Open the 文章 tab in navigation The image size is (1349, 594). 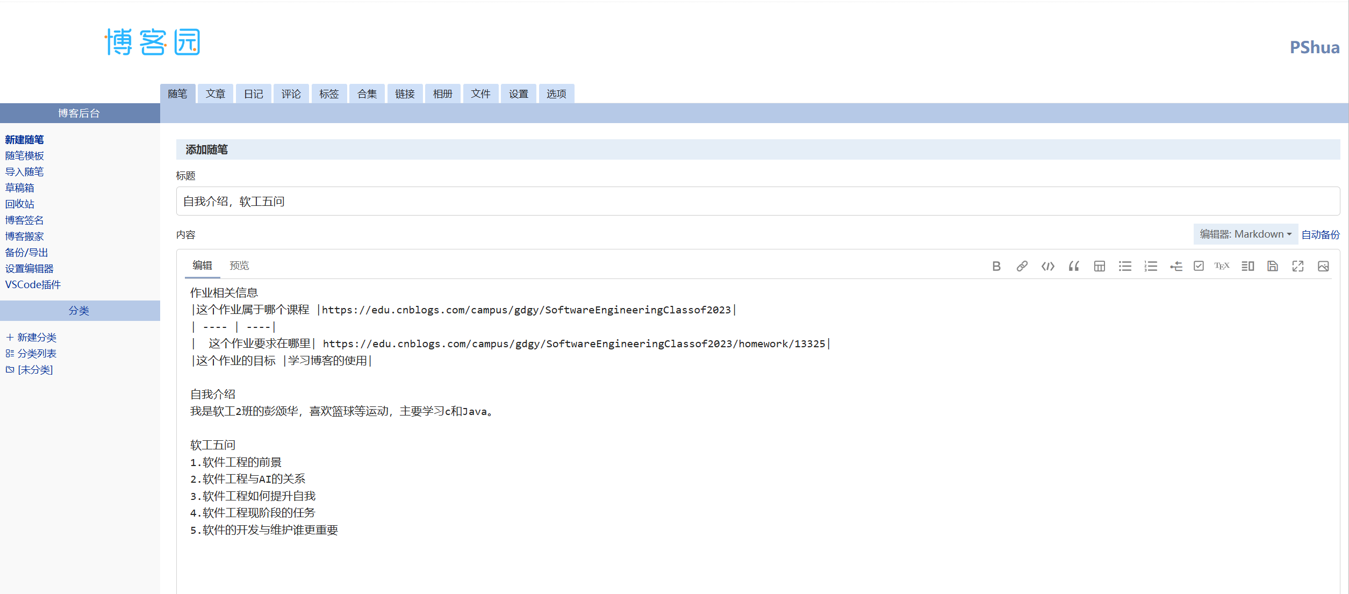tap(216, 94)
